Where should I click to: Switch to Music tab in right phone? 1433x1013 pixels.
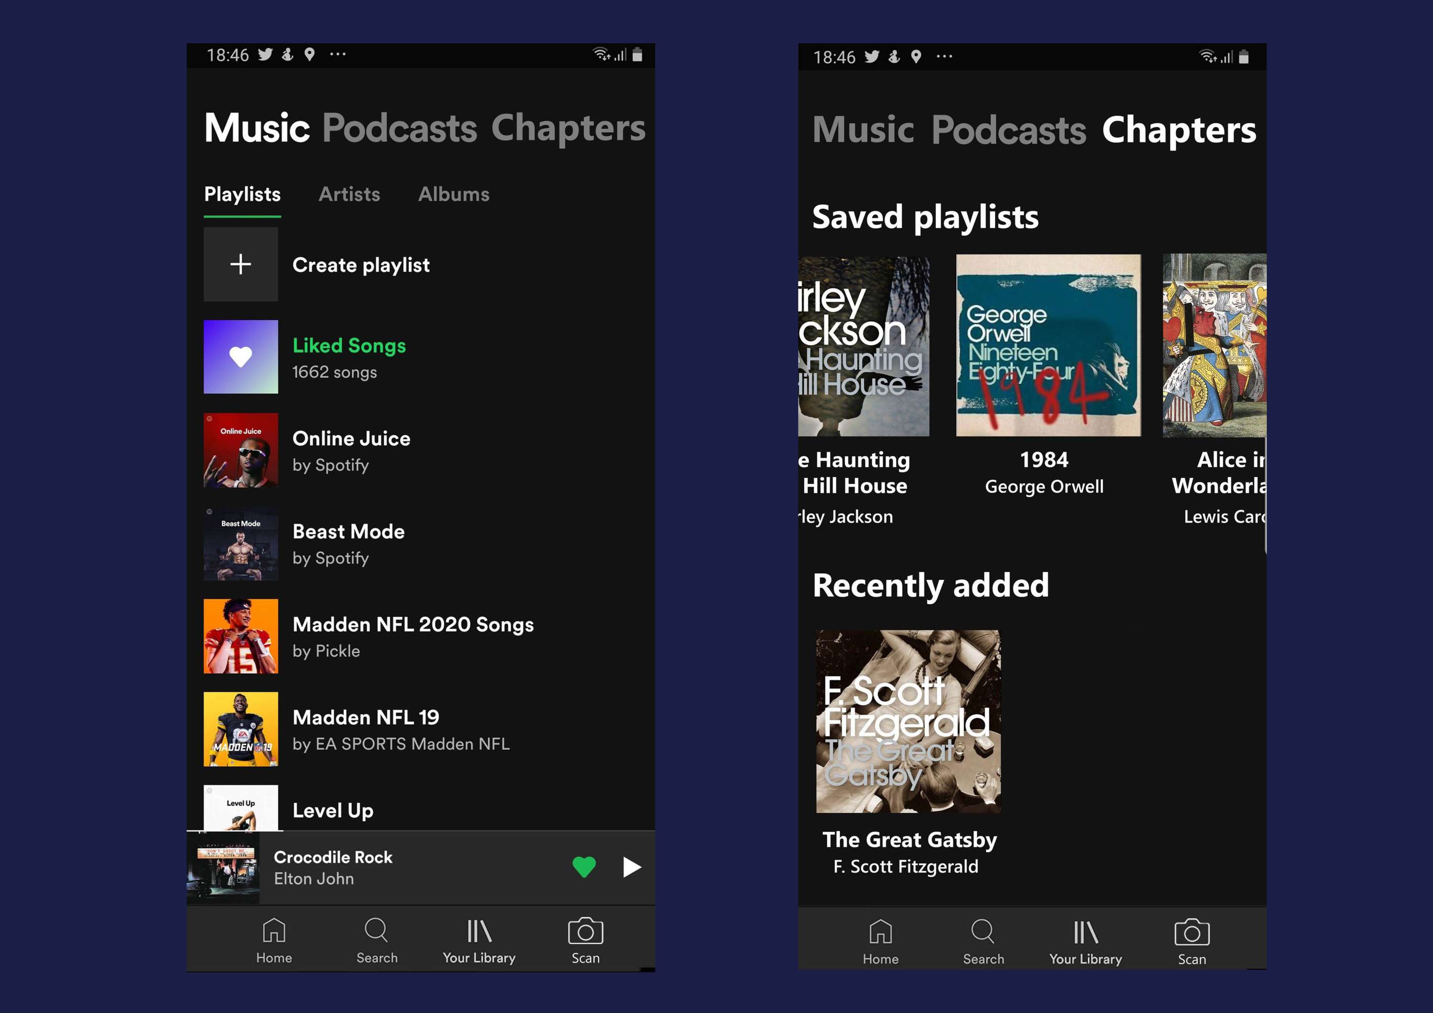point(863,130)
